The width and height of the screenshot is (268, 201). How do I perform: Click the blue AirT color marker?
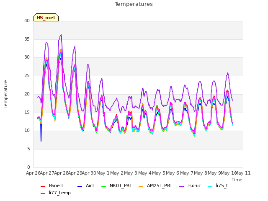pos(80,186)
